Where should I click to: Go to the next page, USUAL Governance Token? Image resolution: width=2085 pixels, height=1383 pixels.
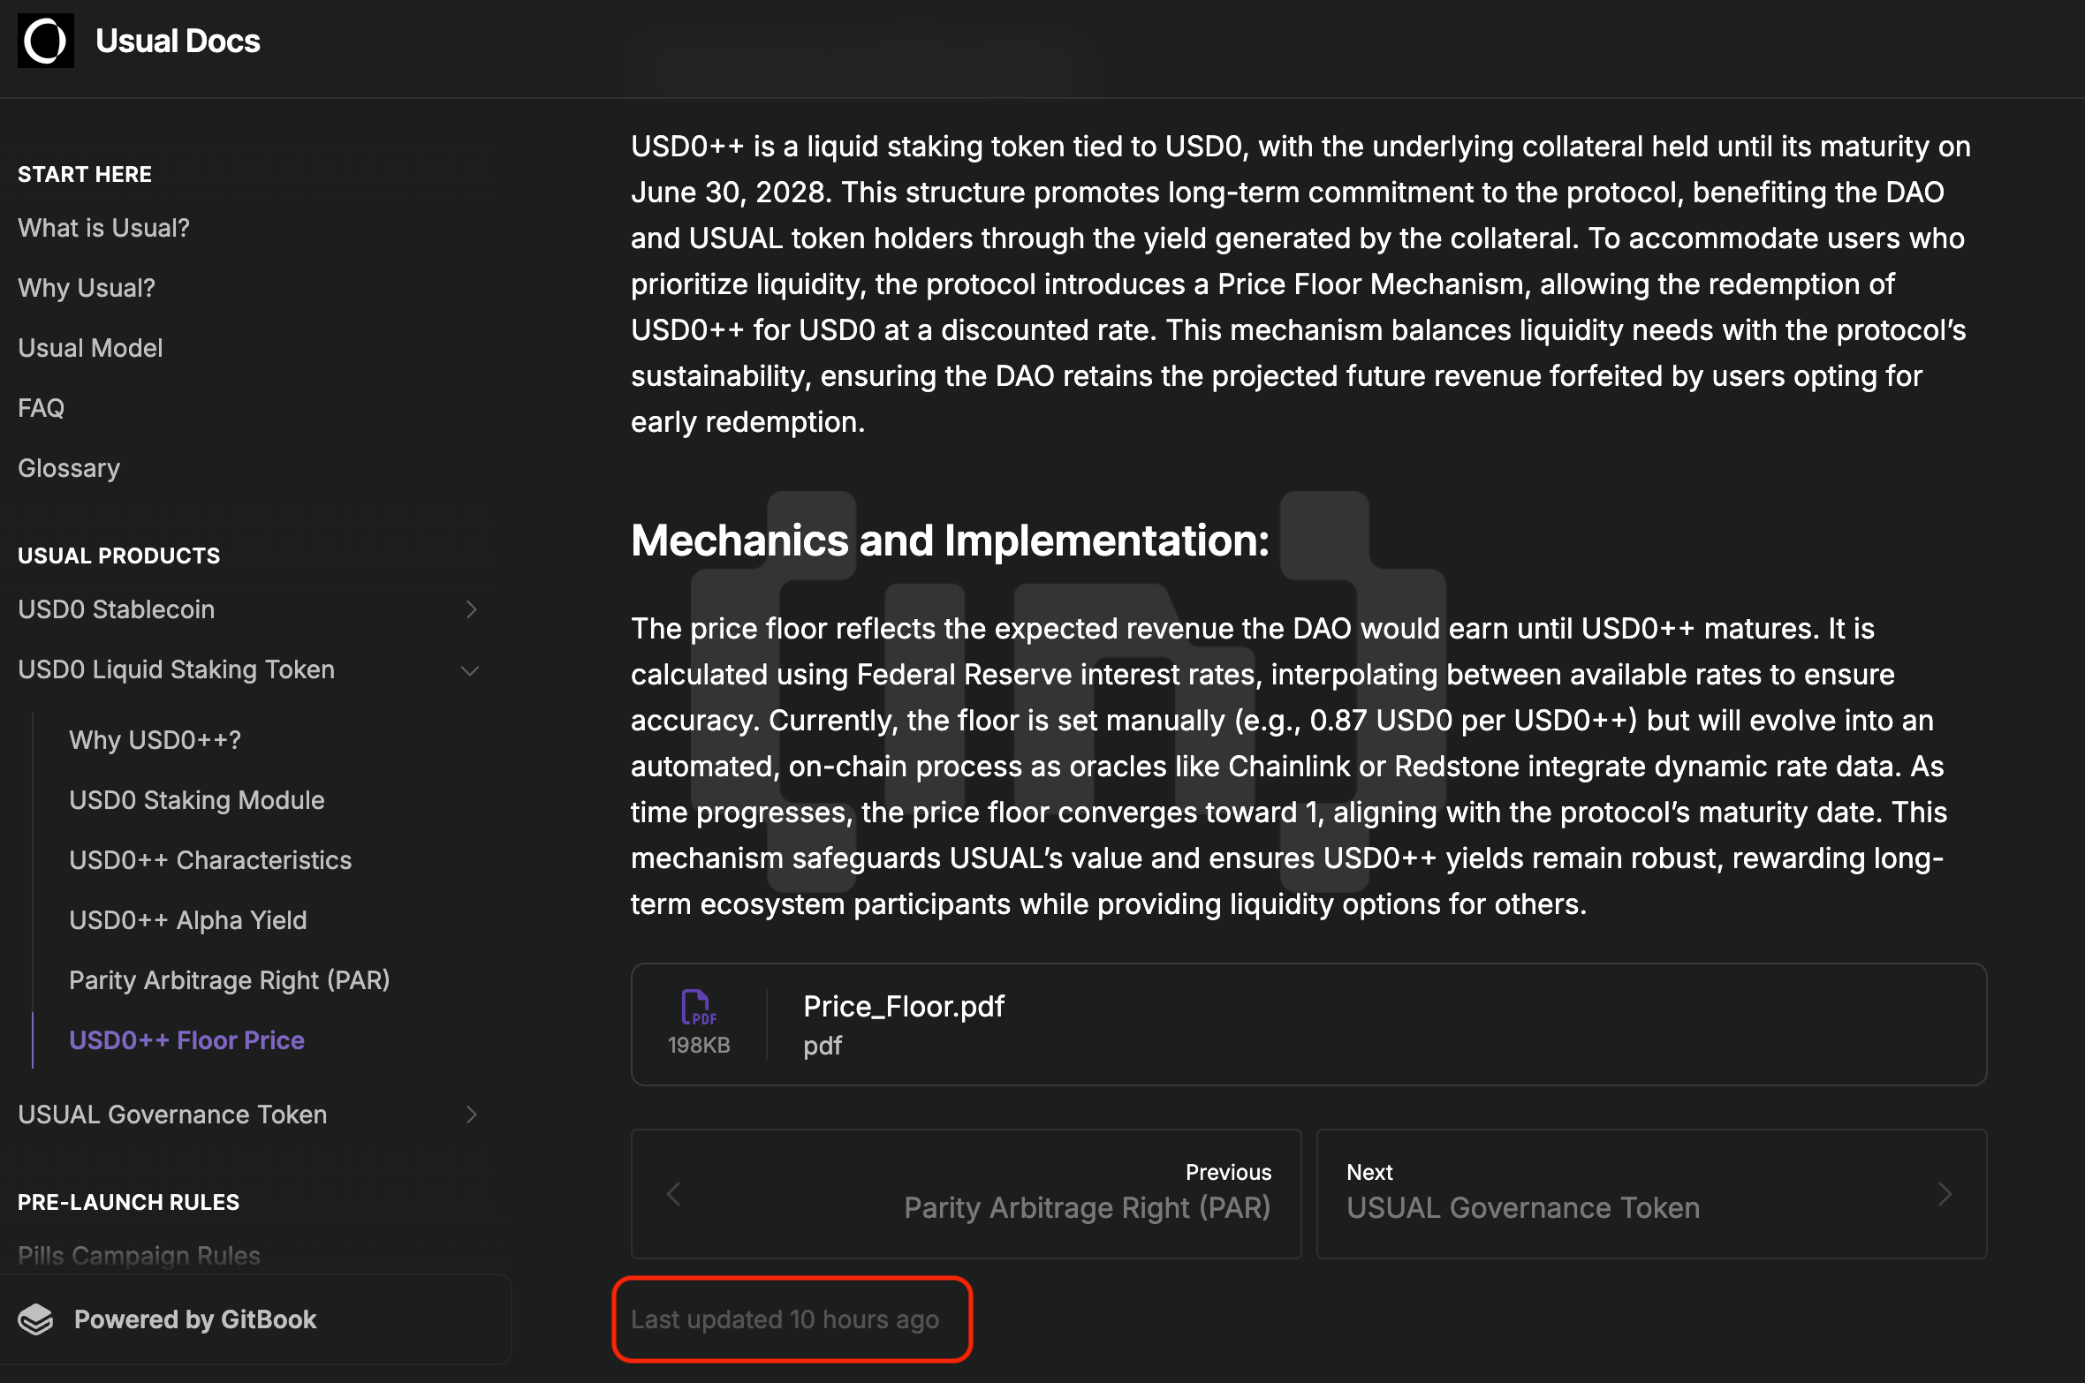pyautogui.click(x=1522, y=1207)
